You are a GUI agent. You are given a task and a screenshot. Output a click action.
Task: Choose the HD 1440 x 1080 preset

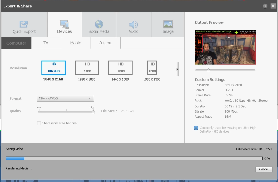(x=120, y=68)
